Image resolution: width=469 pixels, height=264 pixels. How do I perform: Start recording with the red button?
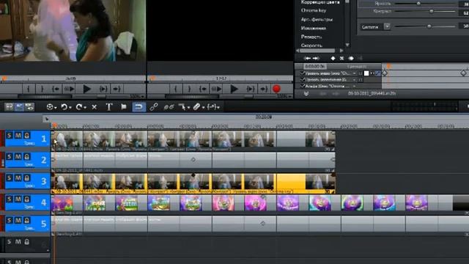point(276,89)
